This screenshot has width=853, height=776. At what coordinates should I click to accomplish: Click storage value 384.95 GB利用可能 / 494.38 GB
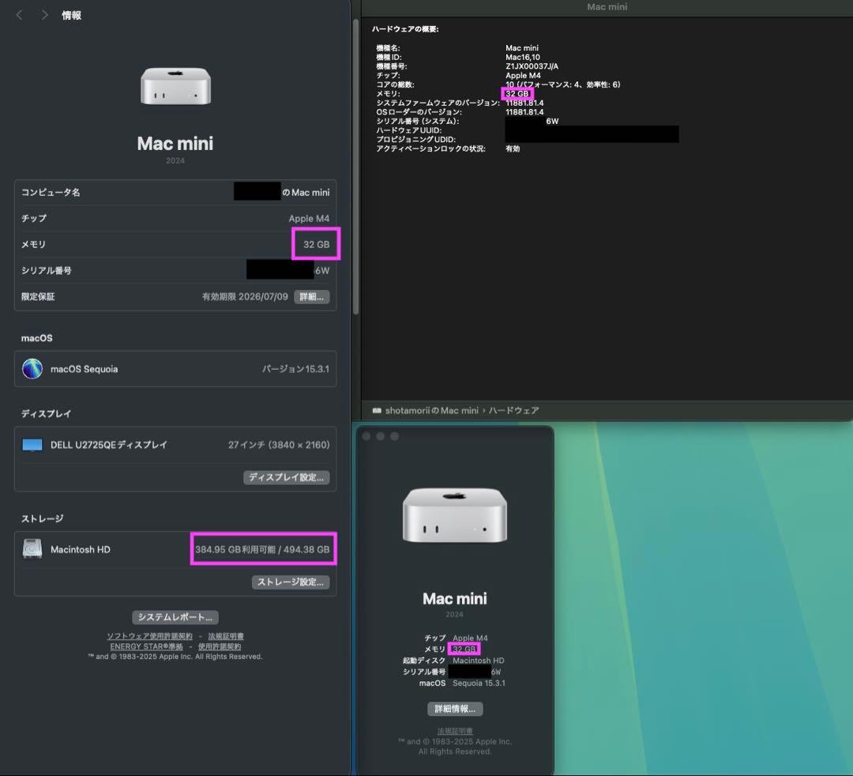[x=262, y=550]
